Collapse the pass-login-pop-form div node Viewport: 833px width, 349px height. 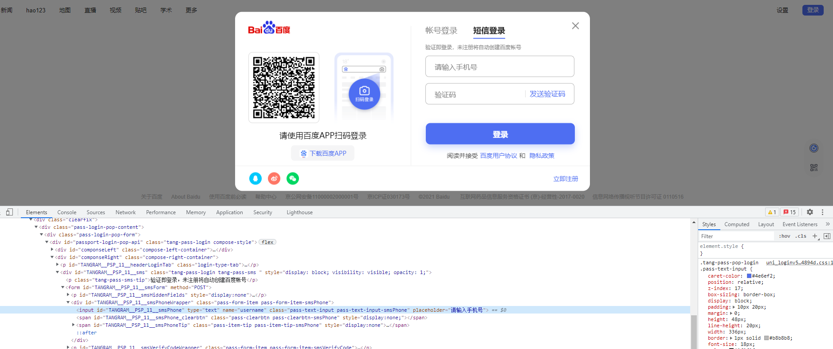[x=41, y=235]
